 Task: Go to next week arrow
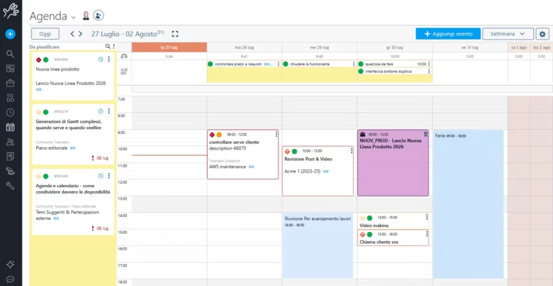pos(80,34)
